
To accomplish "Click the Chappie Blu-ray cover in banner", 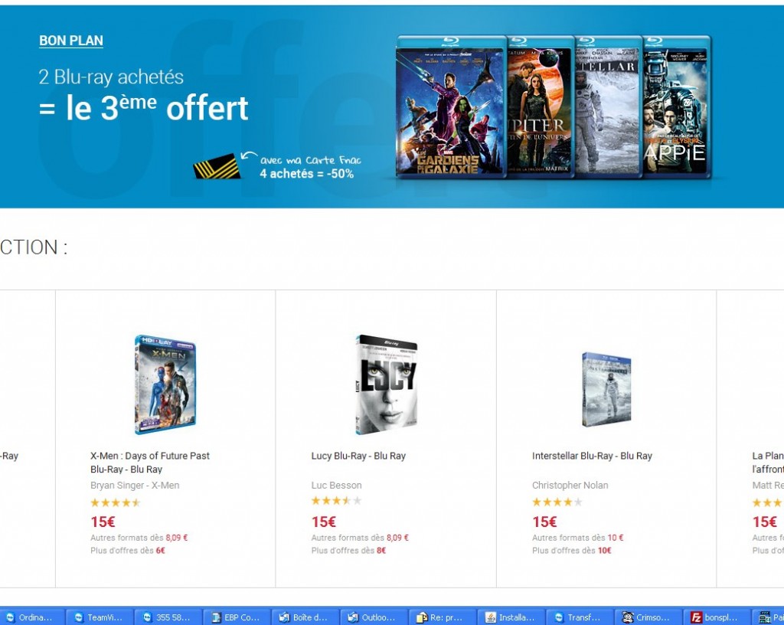I will (x=676, y=106).
